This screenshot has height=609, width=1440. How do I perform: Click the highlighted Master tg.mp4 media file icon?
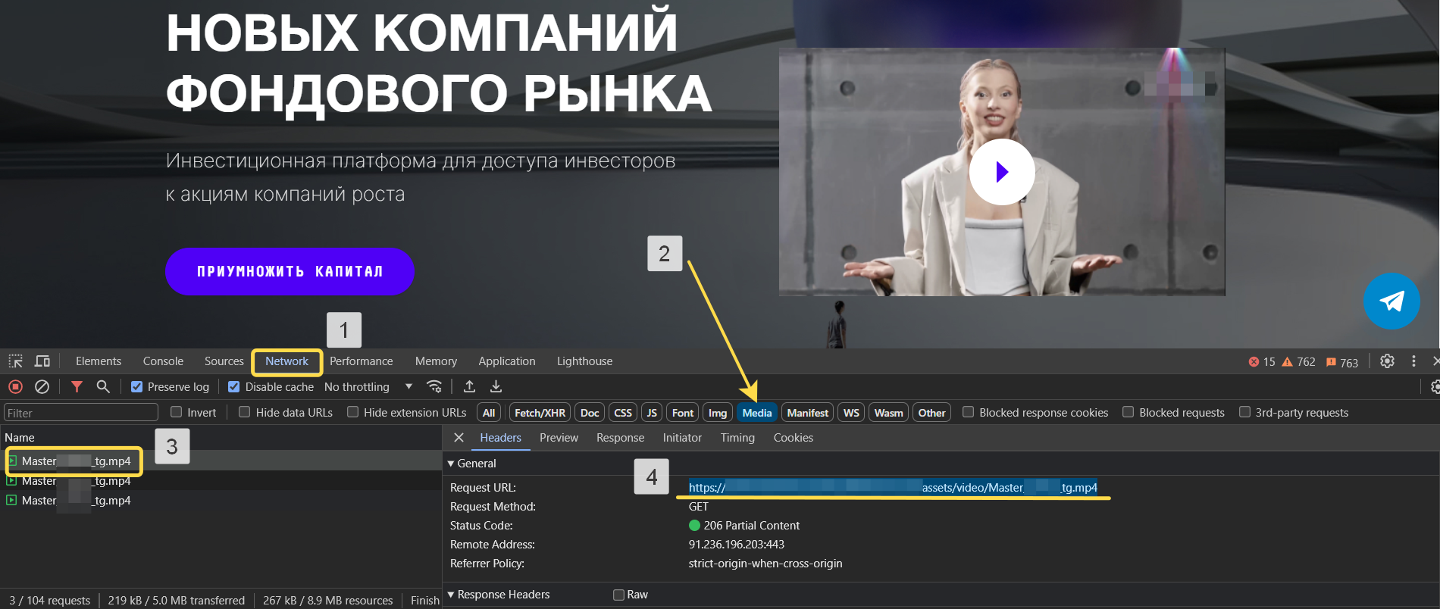click(12, 461)
